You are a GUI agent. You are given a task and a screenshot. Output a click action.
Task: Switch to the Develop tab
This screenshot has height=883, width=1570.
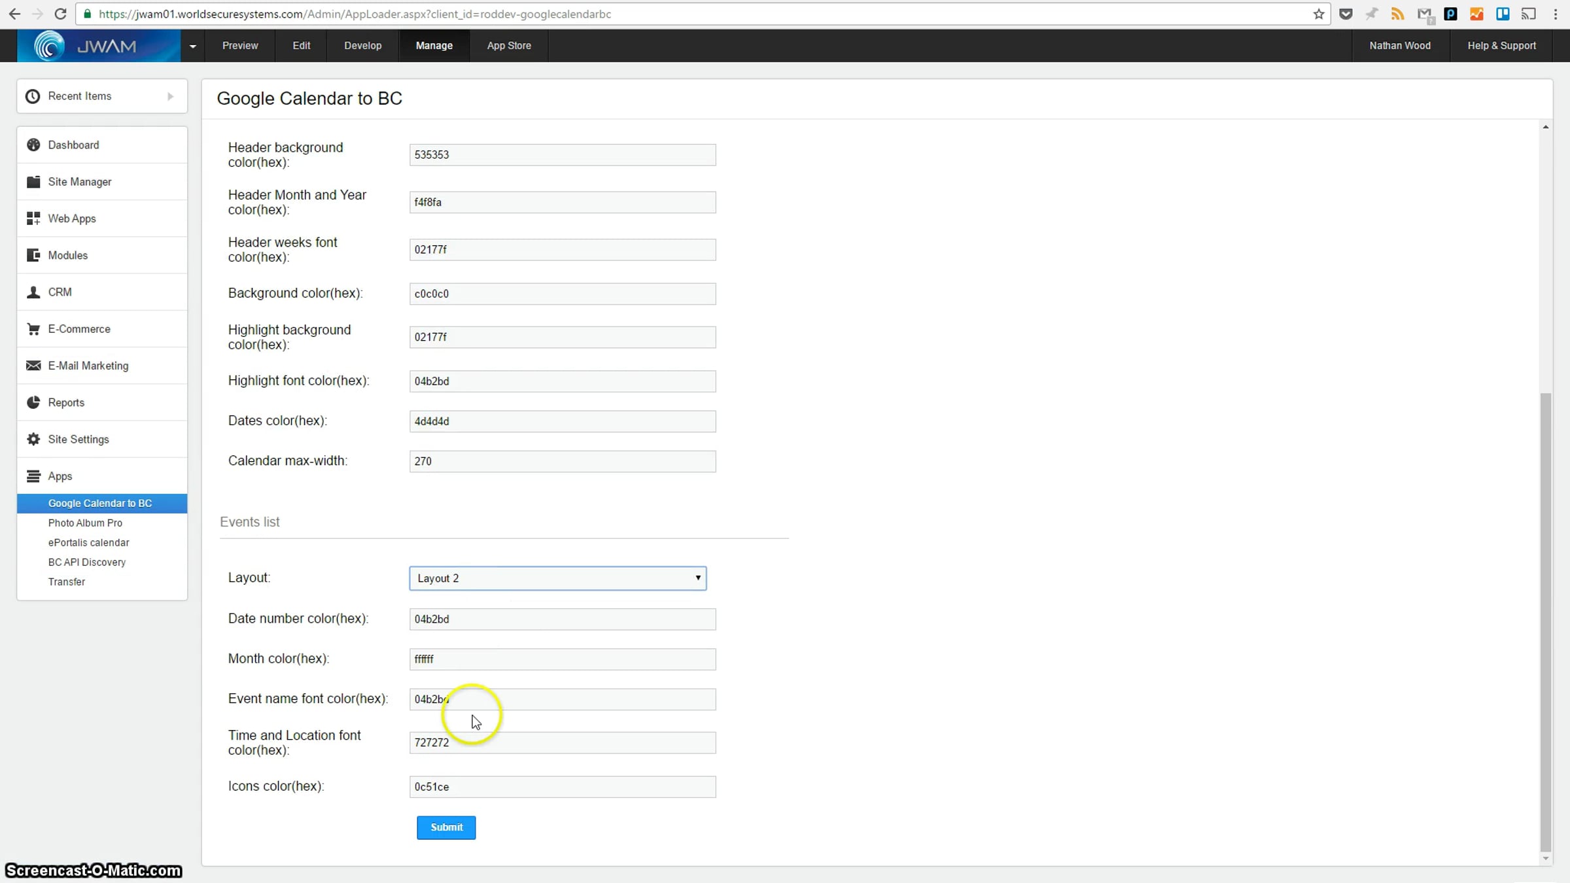[x=362, y=46]
